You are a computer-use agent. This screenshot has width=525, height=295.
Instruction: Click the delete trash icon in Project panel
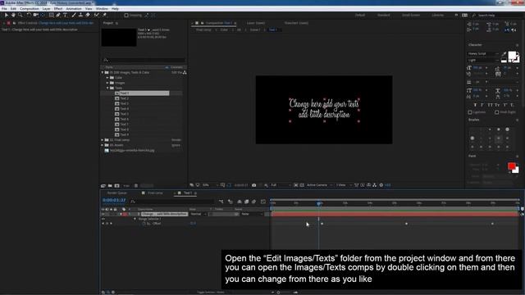(136, 186)
